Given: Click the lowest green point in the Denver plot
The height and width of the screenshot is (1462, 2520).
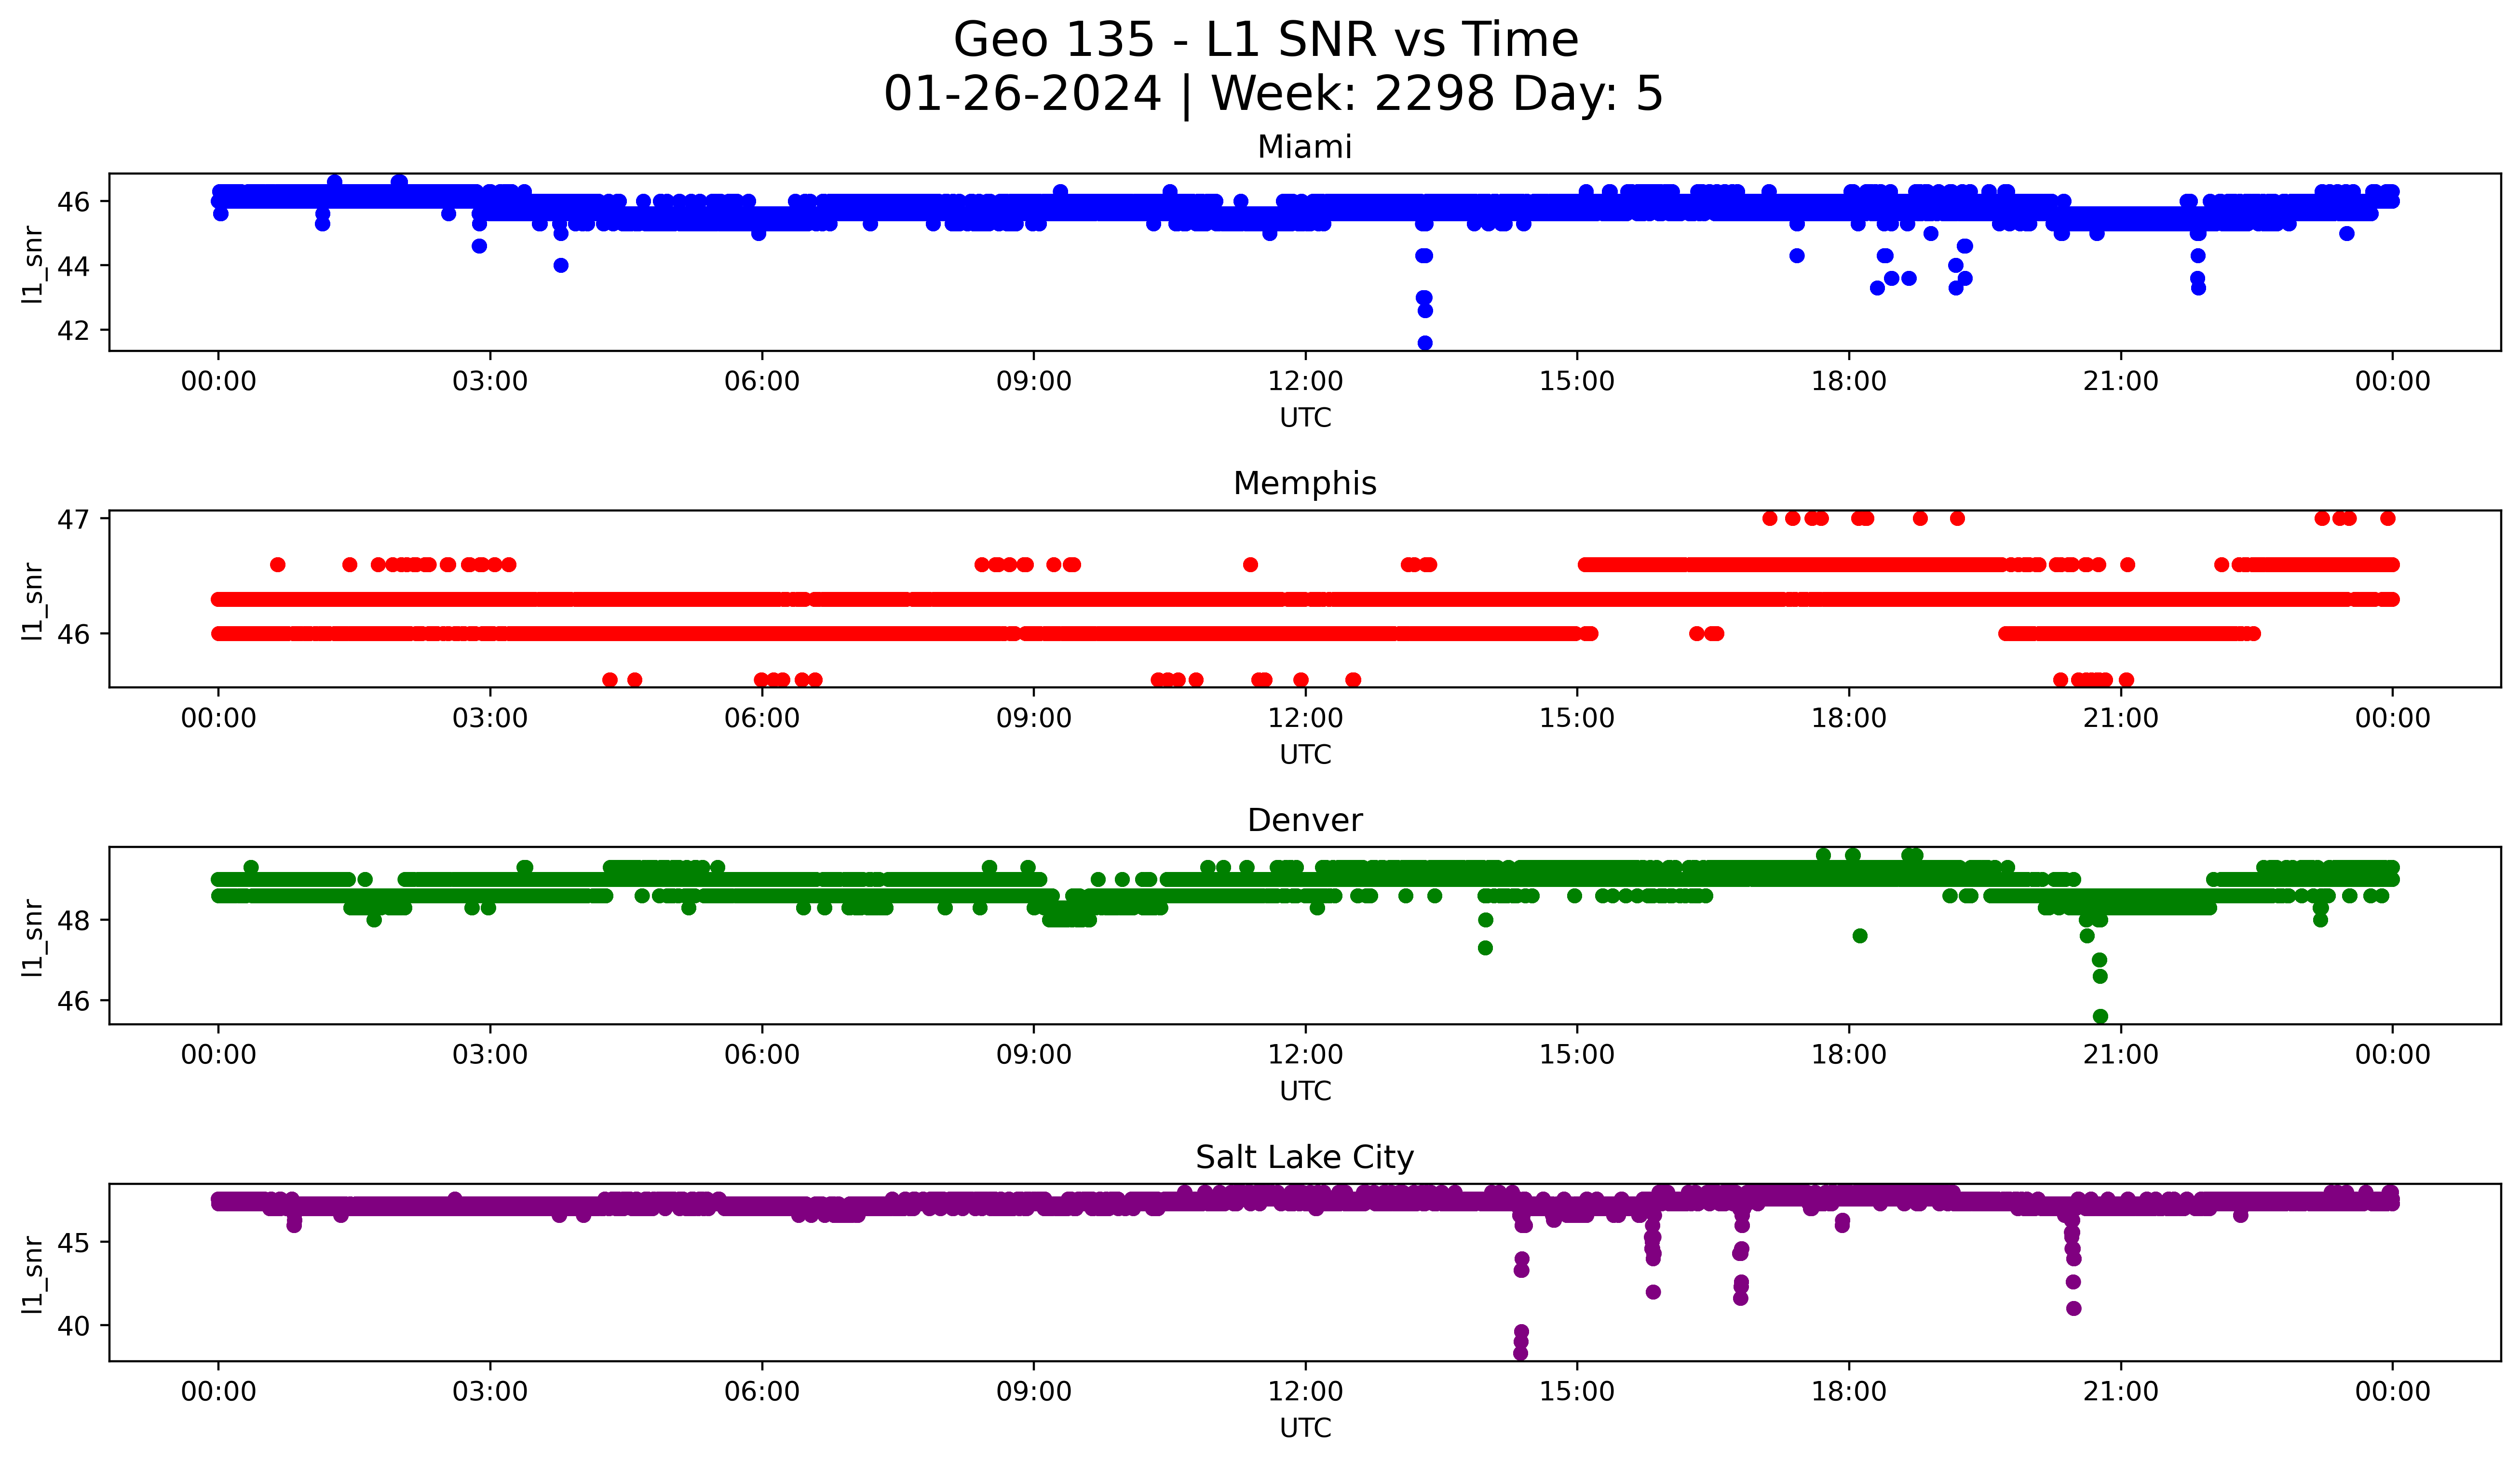Looking at the screenshot, I should (x=2100, y=1016).
